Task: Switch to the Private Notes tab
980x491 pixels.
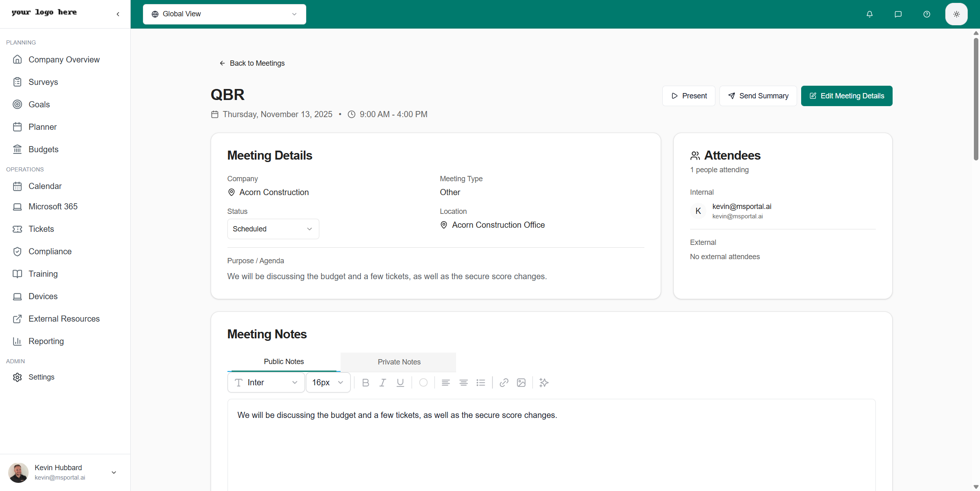Action: [x=399, y=362]
